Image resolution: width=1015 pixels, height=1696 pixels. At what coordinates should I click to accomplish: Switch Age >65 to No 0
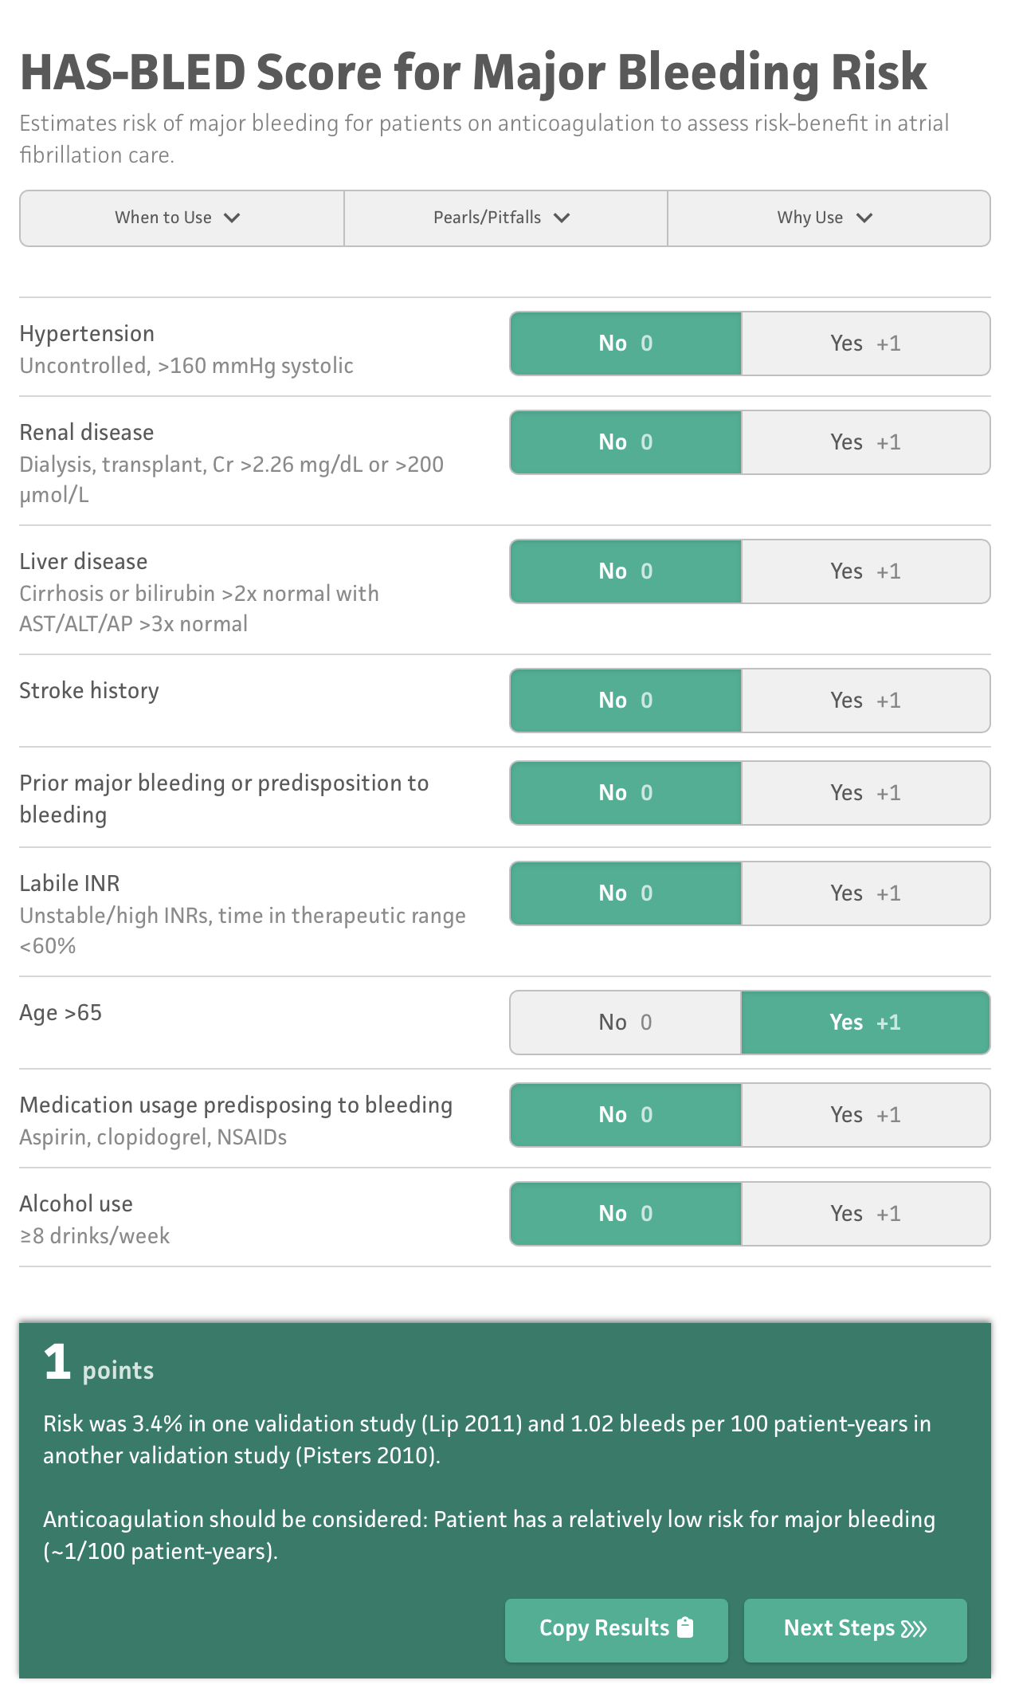point(625,1023)
